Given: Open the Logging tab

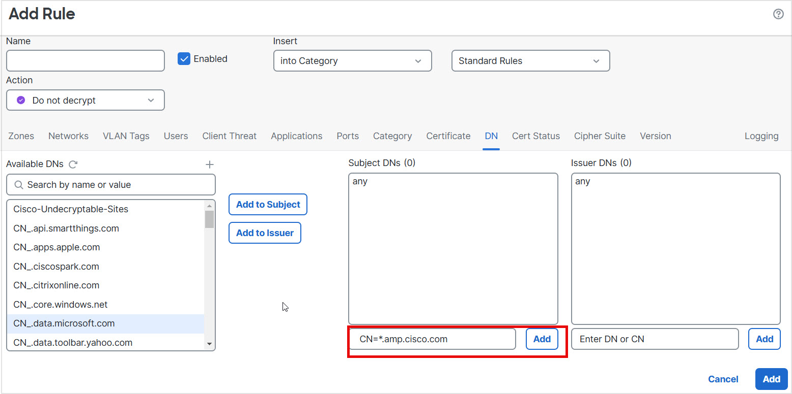Looking at the screenshot, I should coord(761,136).
